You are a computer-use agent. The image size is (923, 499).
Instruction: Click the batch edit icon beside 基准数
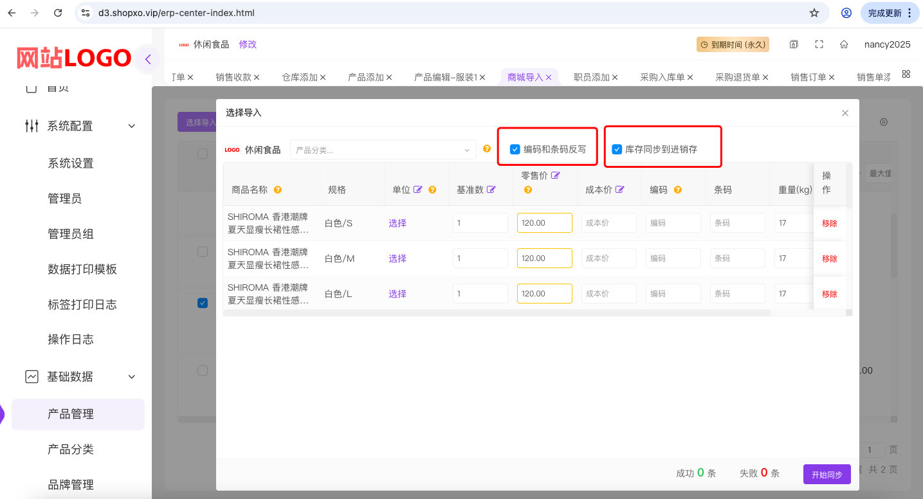click(491, 190)
